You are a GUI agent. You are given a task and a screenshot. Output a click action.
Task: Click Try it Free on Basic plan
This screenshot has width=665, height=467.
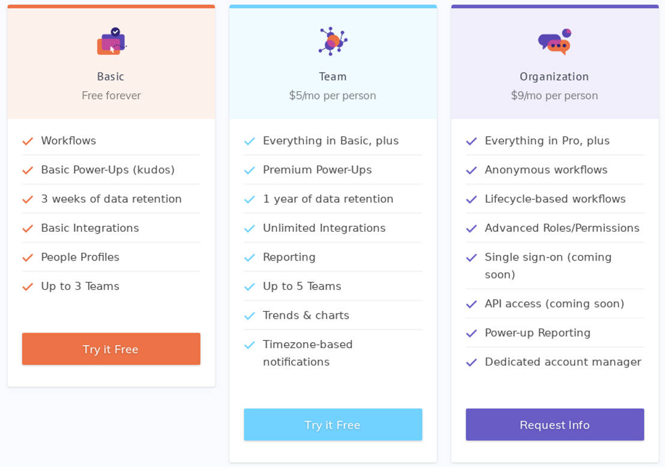click(x=110, y=349)
